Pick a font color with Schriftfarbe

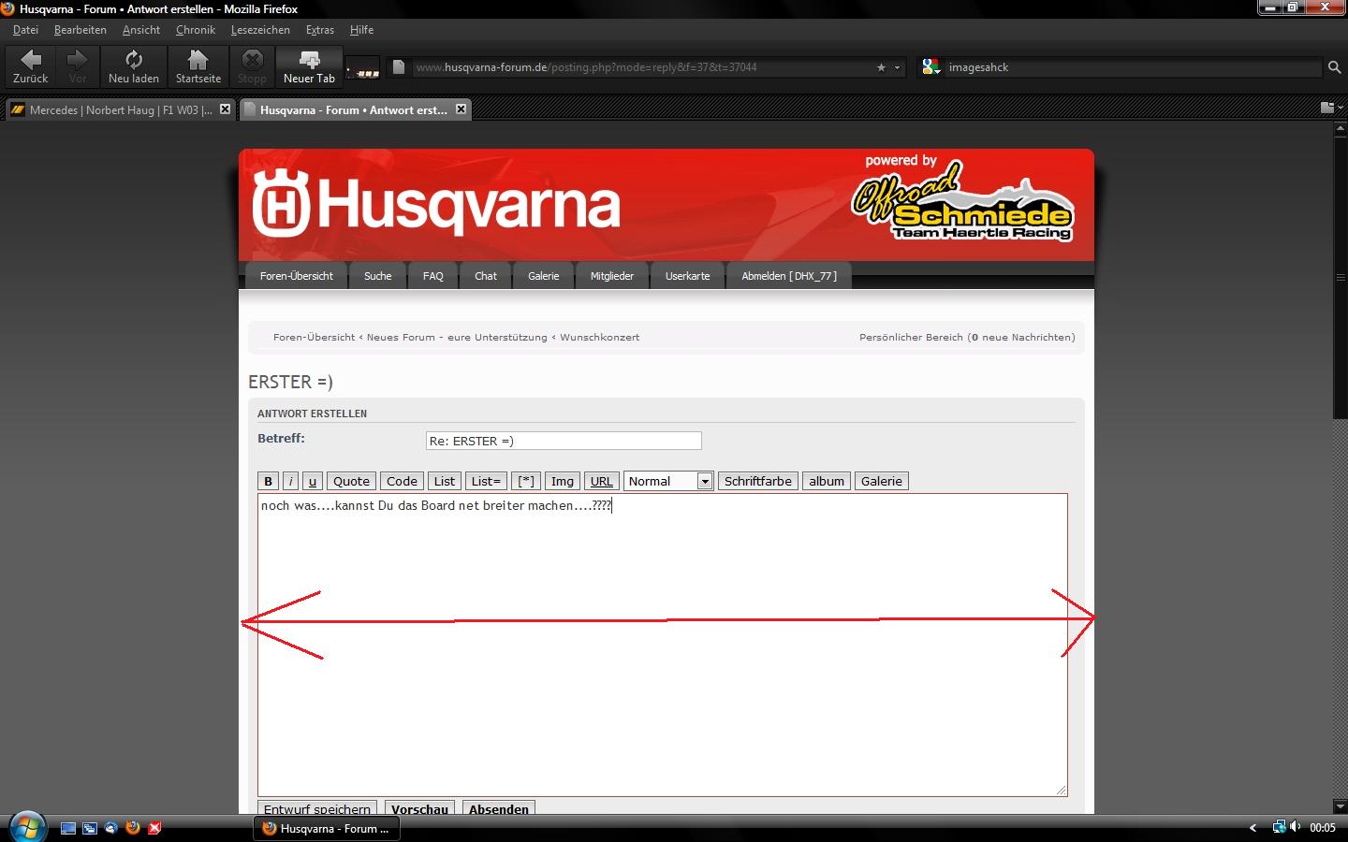(x=757, y=480)
